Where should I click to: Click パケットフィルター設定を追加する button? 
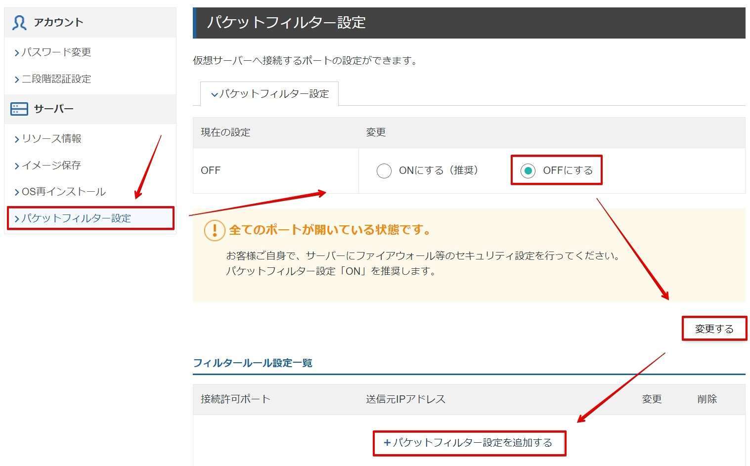469,443
